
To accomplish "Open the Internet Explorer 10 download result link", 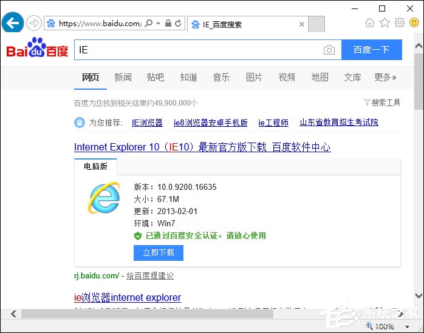I will (202, 147).
